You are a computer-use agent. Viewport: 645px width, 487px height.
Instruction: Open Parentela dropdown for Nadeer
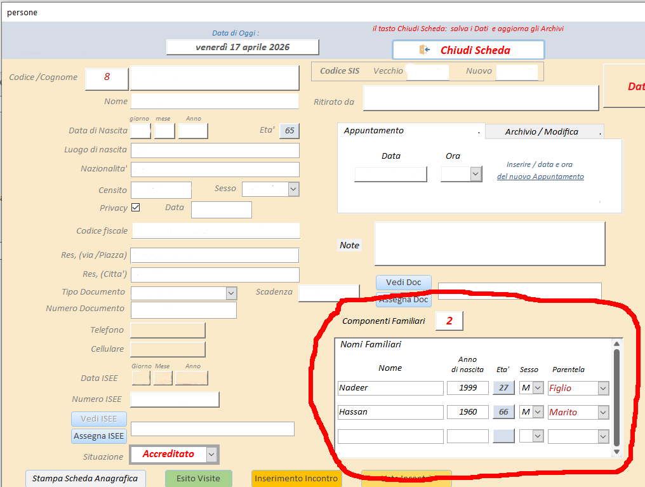[x=602, y=388]
